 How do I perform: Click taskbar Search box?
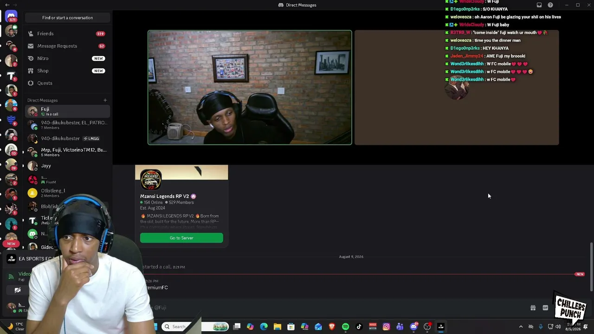pyautogui.click(x=196, y=327)
